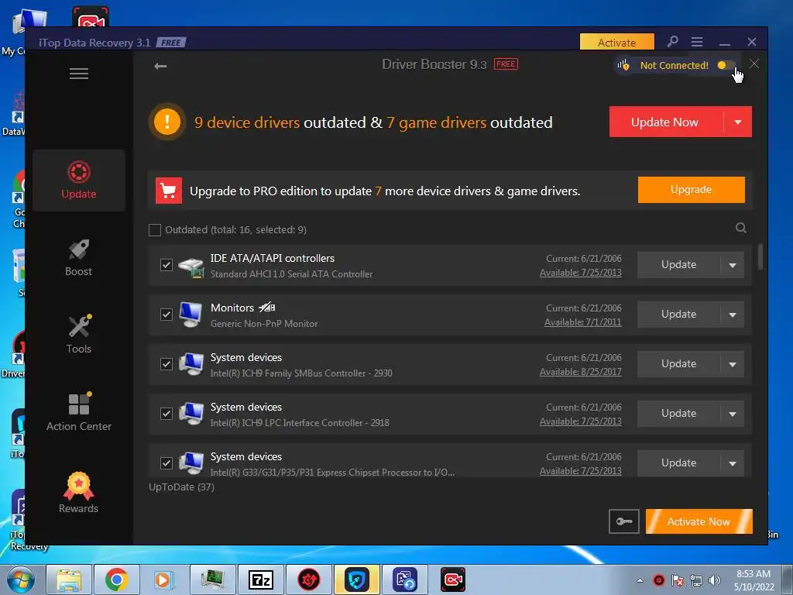Launch Google Chrome from the taskbar

pos(117,580)
